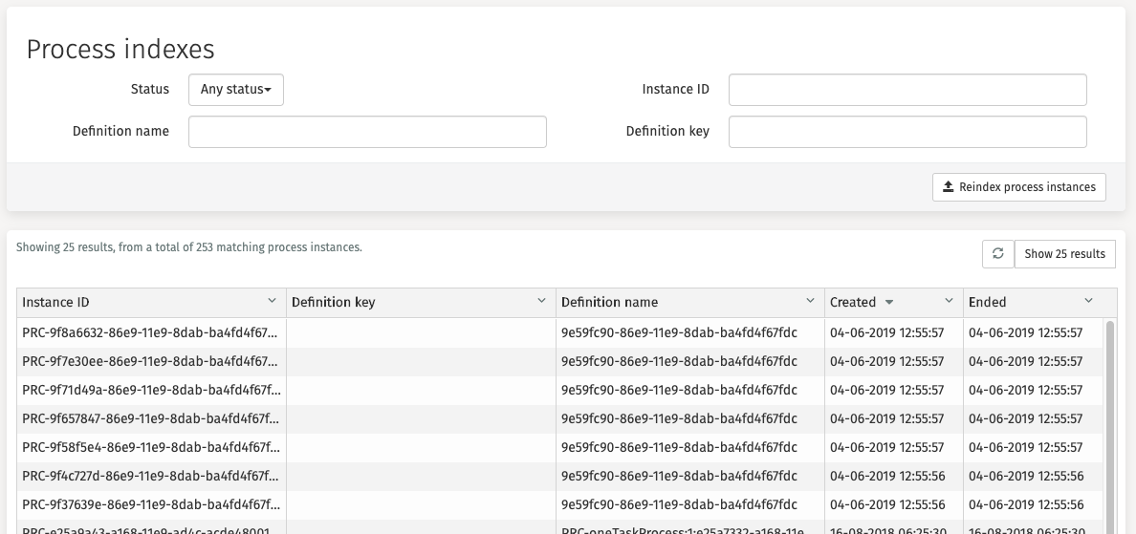Click the Show 25 results button
This screenshot has height=534, width=1136.
[1064, 254]
